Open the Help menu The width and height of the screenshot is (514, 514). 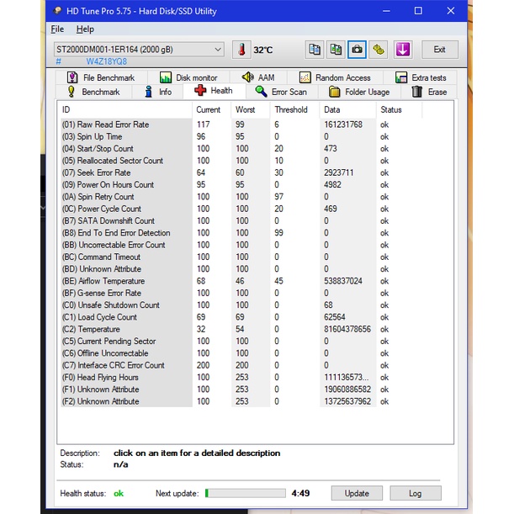85,29
